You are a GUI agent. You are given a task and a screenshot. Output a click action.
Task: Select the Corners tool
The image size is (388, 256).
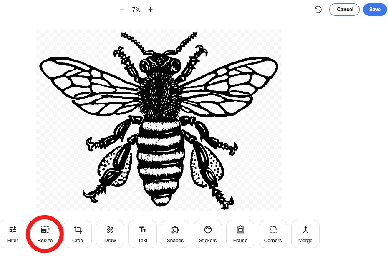(273, 234)
